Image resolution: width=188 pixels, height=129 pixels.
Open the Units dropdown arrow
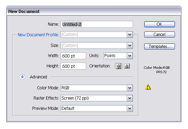point(130,56)
